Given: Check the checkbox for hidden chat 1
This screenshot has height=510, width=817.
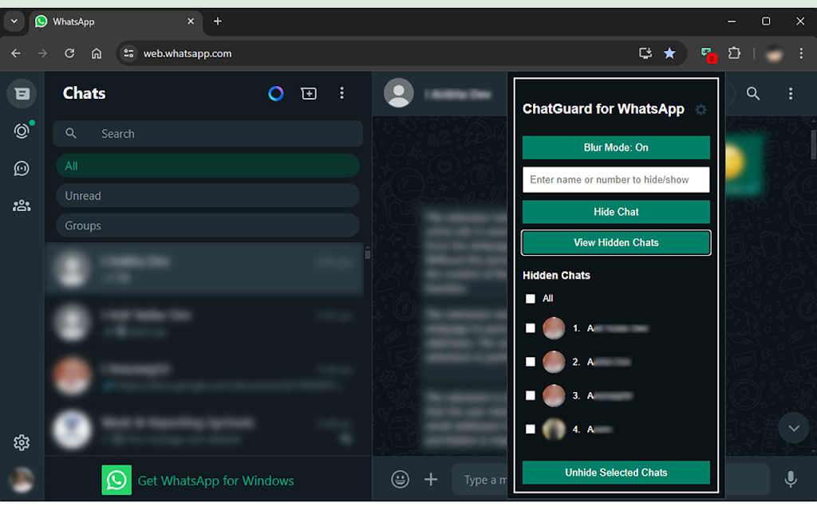Looking at the screenshot, I should pyautogui.click(x=531, y=328).
